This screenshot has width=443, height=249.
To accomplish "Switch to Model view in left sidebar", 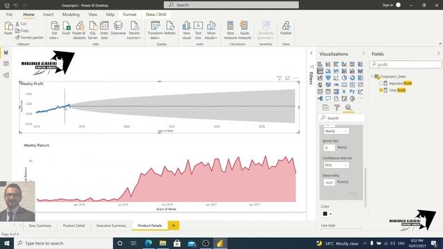I will pyautogui.click(x=6, y=75).
